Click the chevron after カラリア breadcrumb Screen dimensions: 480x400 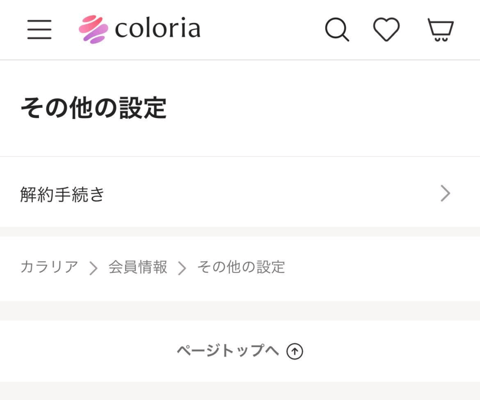pos(93,268)
